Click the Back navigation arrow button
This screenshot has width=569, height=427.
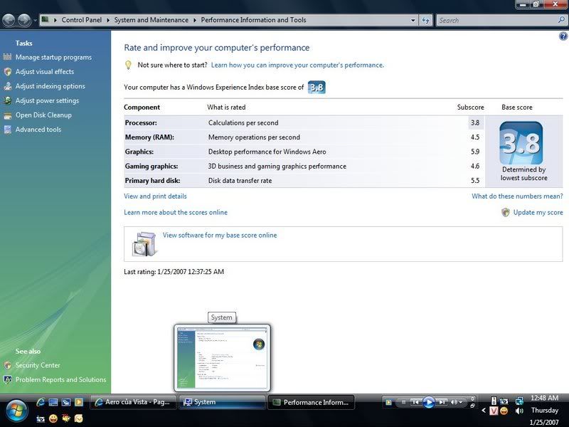[x=9, y=20]
